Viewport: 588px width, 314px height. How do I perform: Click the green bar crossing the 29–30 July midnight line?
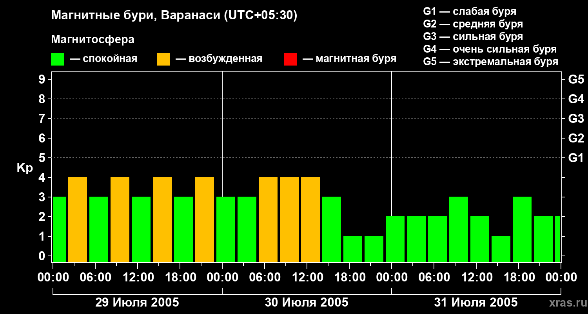[226, 229]
